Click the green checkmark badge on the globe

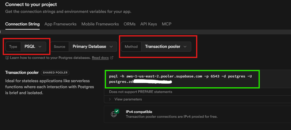117,111
